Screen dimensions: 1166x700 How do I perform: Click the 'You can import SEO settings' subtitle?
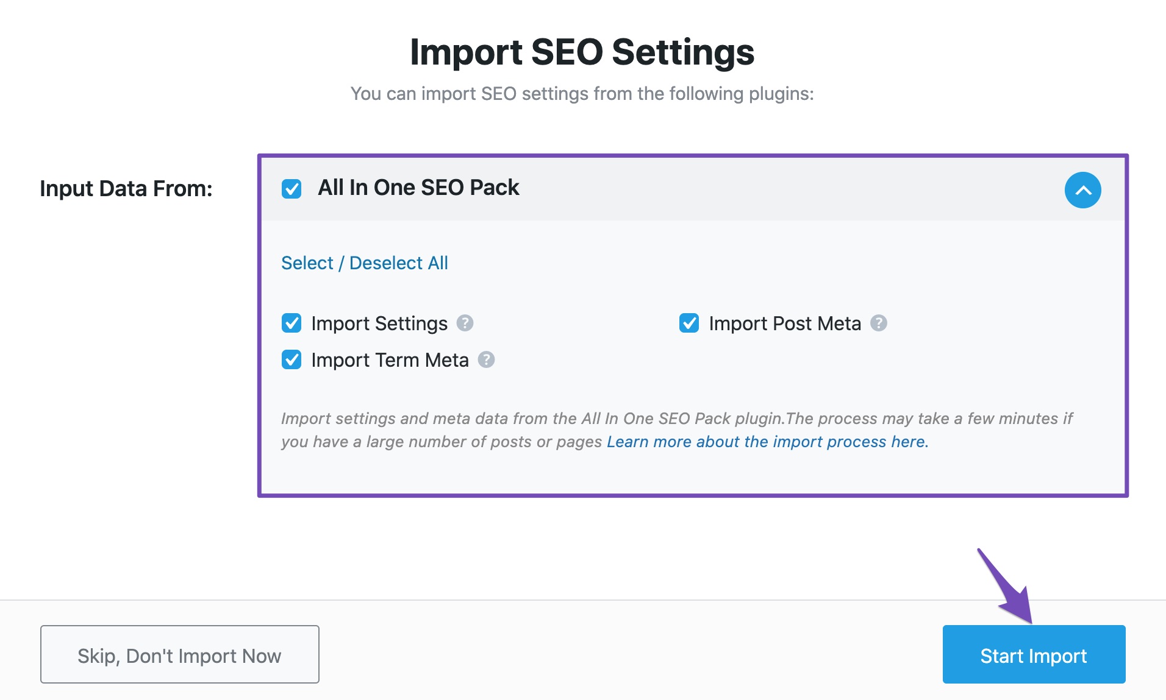tap(582, 94)
